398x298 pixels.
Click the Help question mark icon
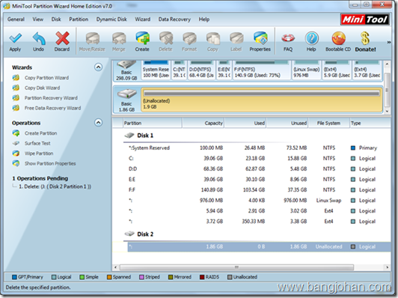[311, 38]
